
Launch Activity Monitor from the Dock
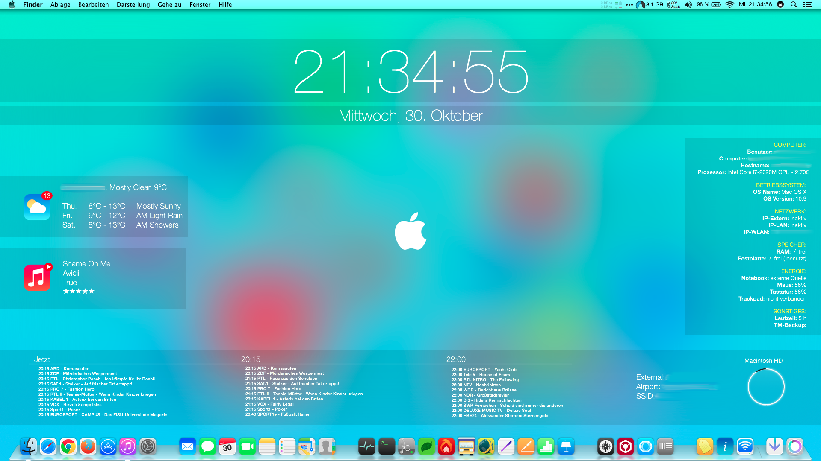[x=366, y=446]
